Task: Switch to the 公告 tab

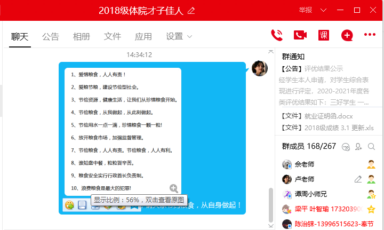Action: (x=51, y=36)
